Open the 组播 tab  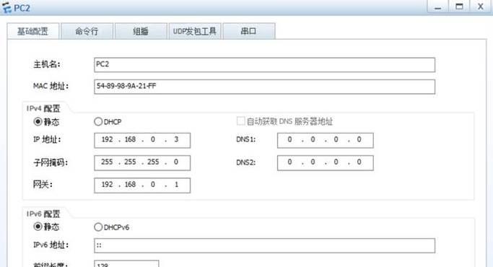pyautogui.click(x=141, y=31)
